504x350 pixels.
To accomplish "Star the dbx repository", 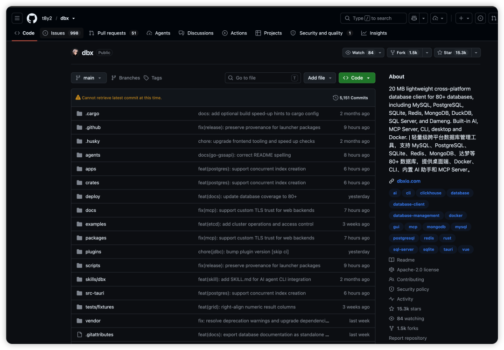I will click(x=453, y=53).
